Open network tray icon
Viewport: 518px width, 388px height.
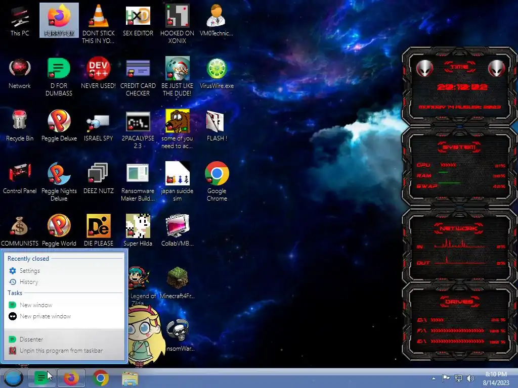(x=458, y=378)
